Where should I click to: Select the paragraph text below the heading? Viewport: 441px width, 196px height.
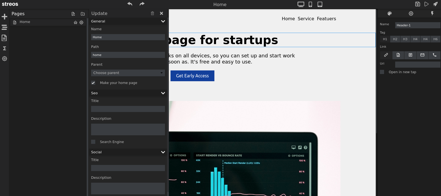click(232, 59)
